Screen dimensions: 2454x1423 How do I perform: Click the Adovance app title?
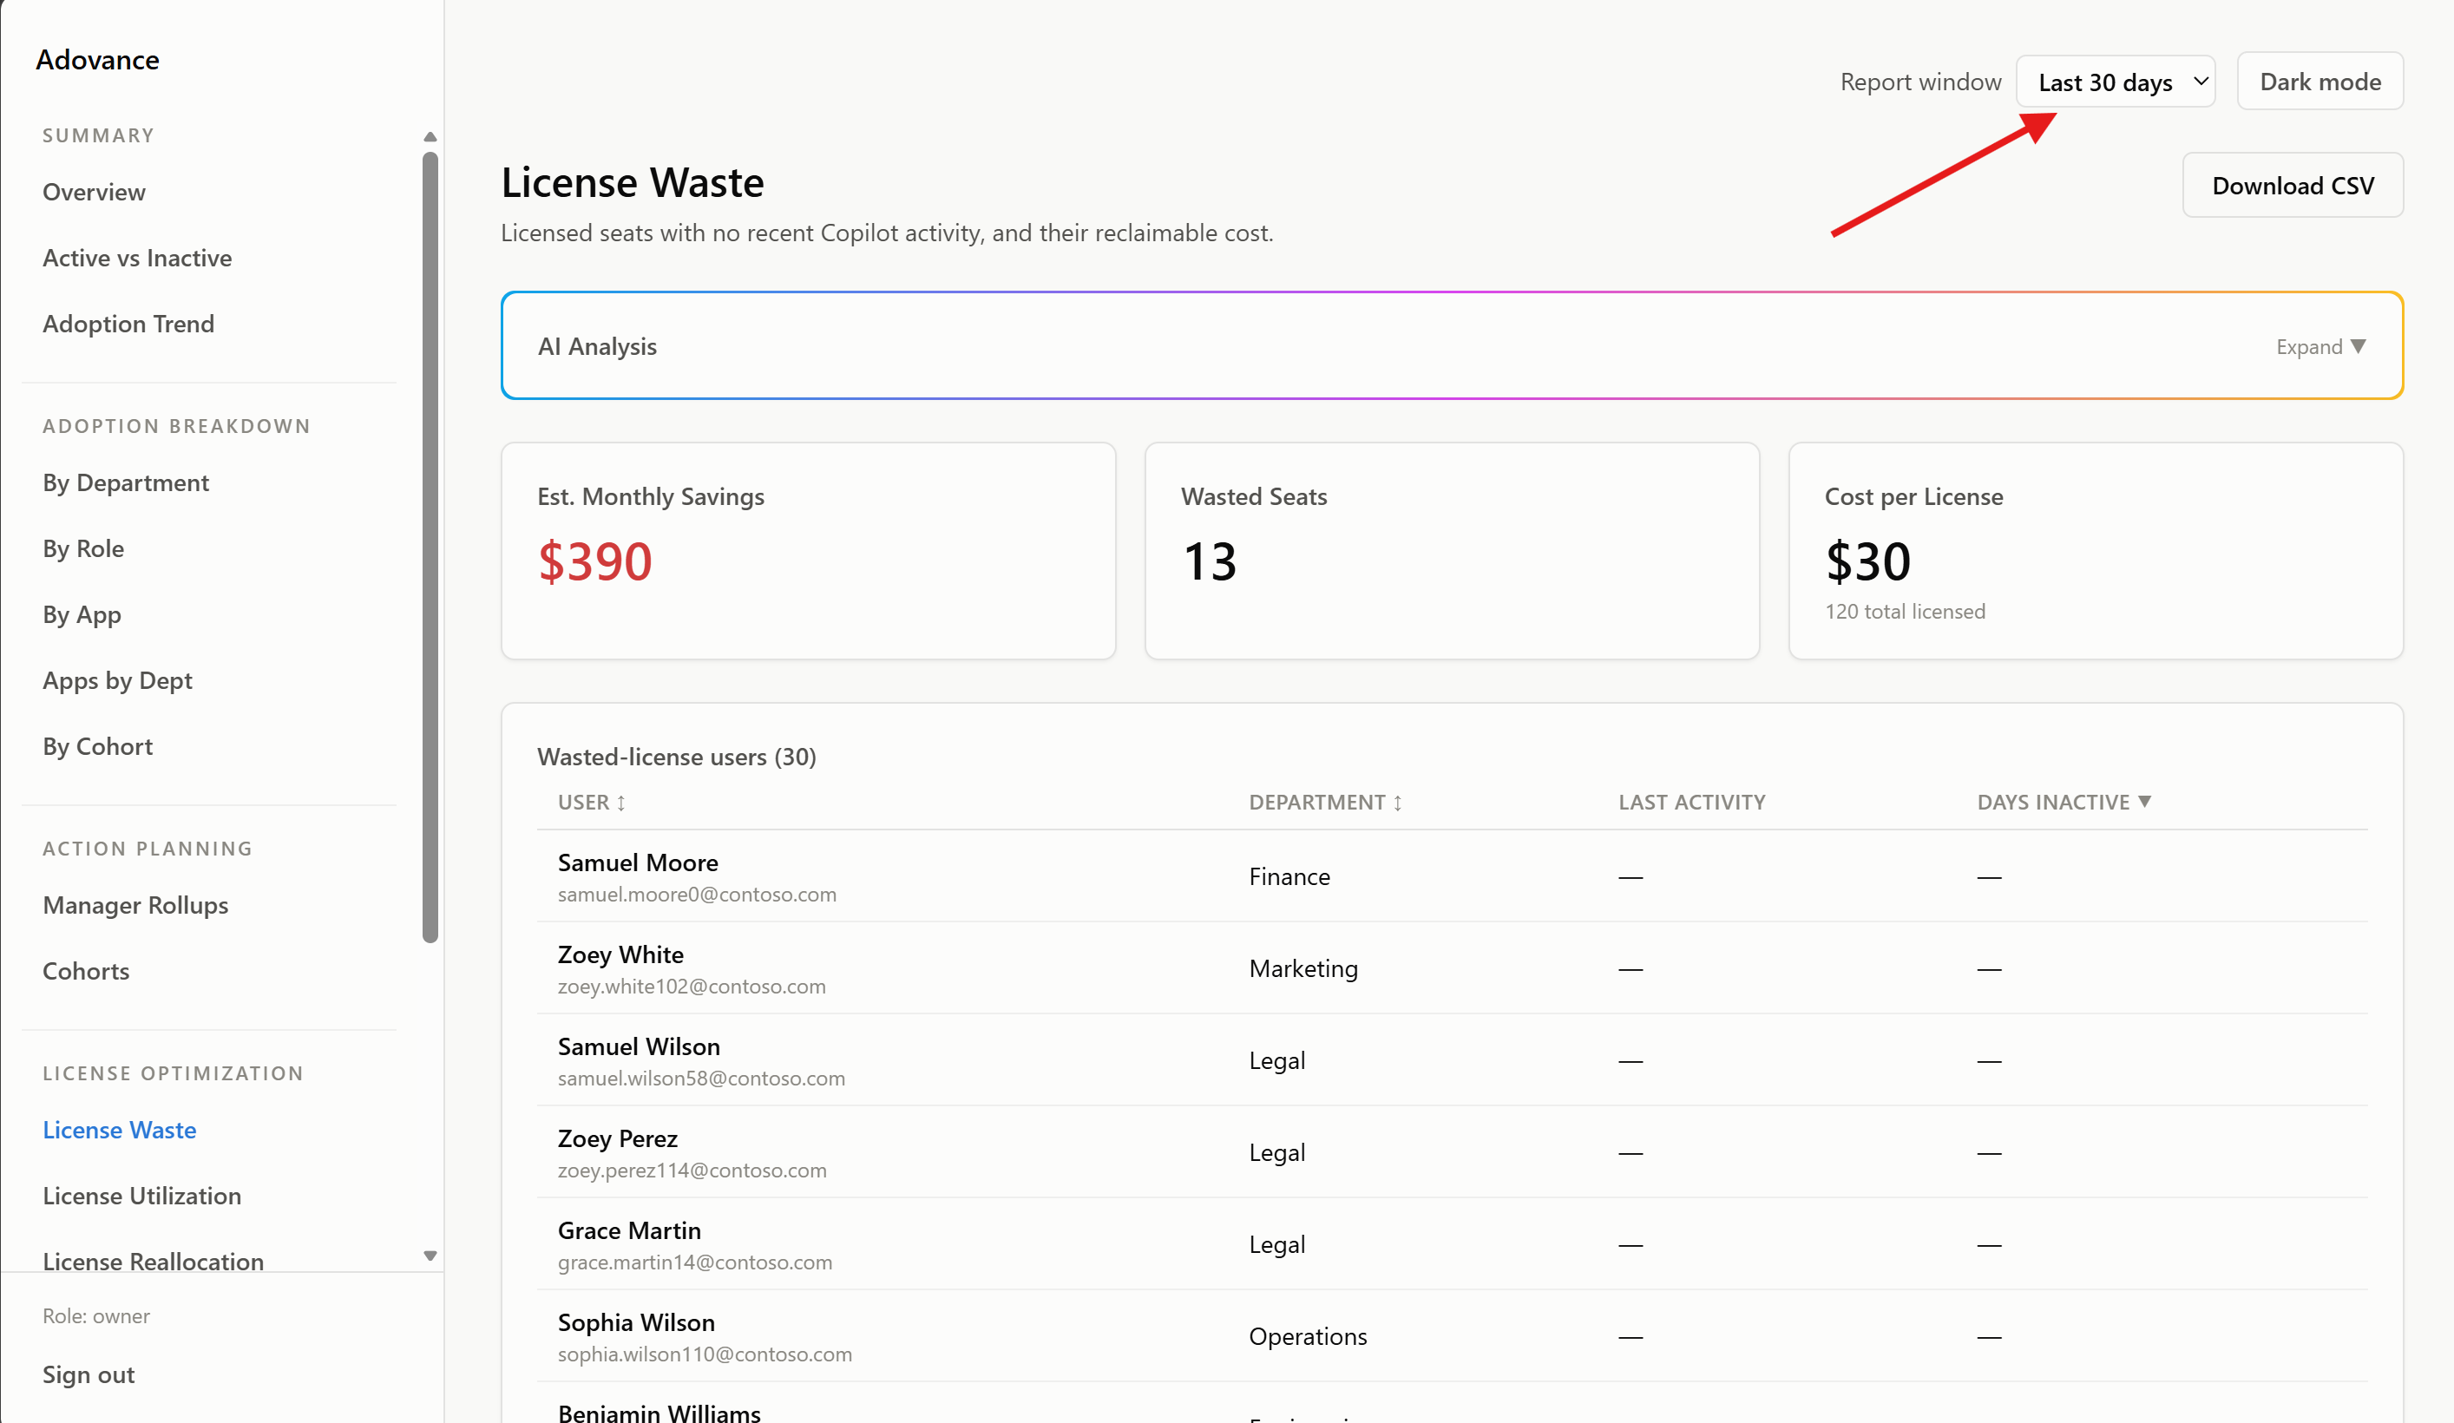[97, 59]
